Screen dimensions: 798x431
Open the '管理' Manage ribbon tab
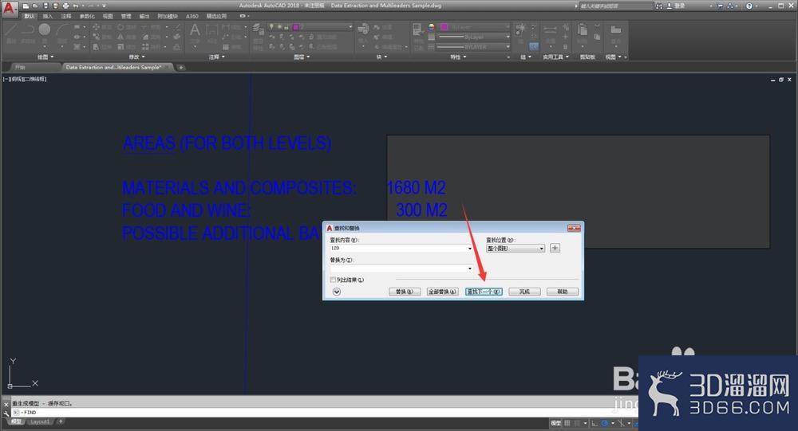pyautogui.click(x=126, y=16)
